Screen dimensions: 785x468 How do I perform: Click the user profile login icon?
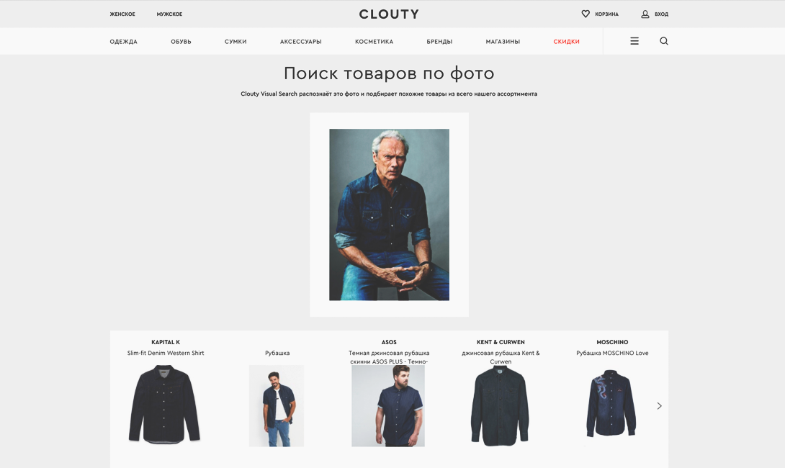tap(645, 14)
